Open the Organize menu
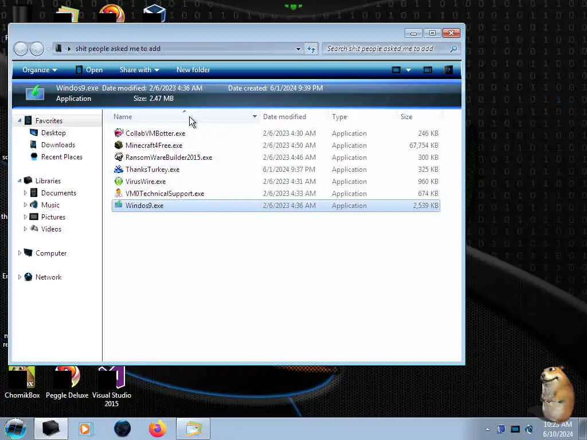This screenshot has height=440, width=587. 40,70
